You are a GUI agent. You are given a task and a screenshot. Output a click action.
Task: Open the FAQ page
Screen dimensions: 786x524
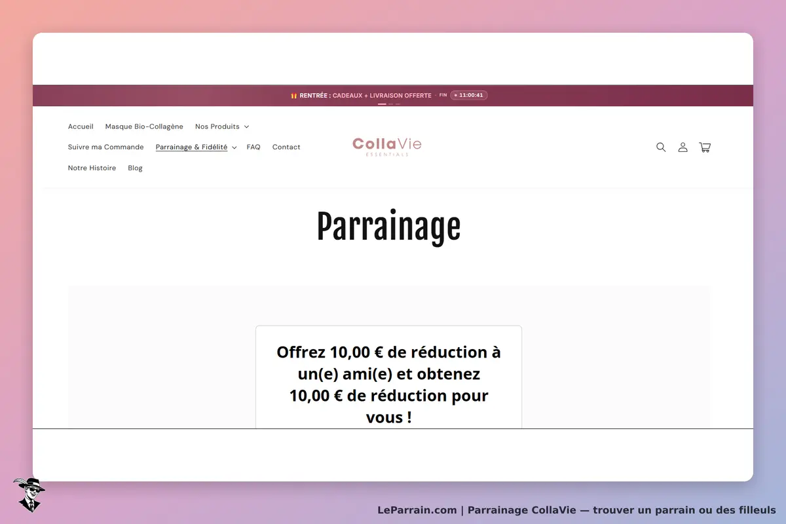pyautogui.click(x=253, y=147)
